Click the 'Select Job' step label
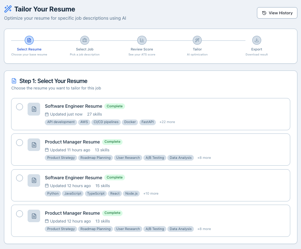Image resolution: width=301 pixels, height=249 pixels. [85, 49]
